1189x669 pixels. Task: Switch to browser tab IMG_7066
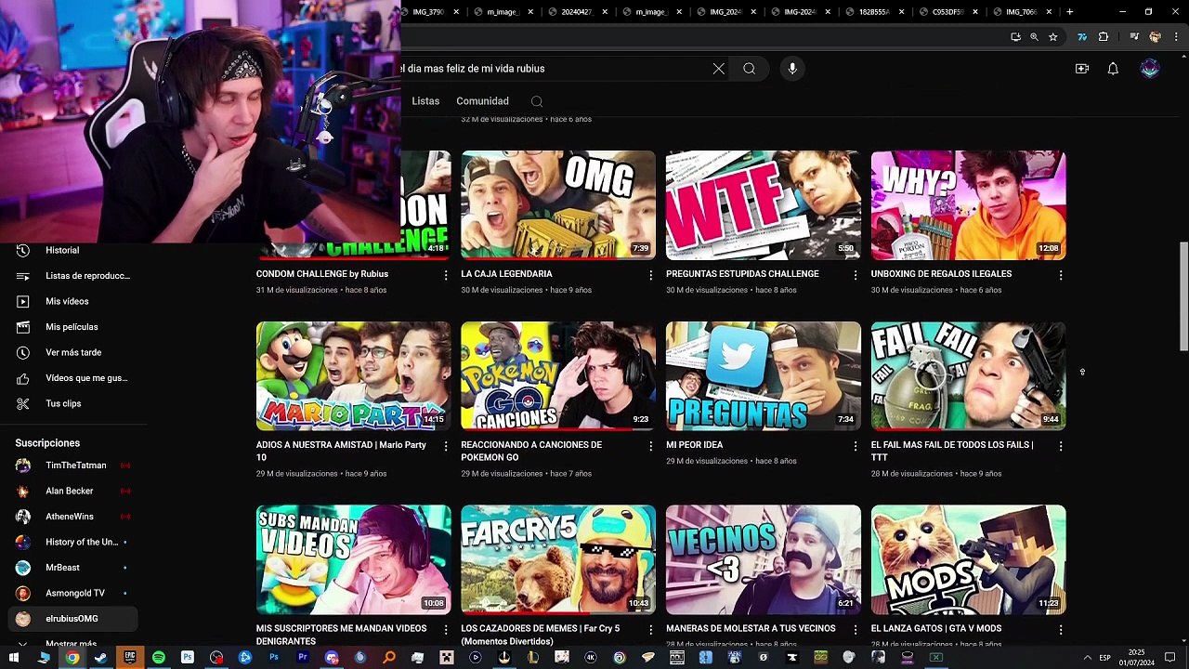click(x=1021, y=12)
